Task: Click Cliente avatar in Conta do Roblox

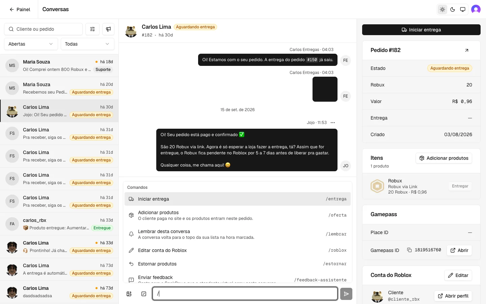Action: tap(377, 296)
